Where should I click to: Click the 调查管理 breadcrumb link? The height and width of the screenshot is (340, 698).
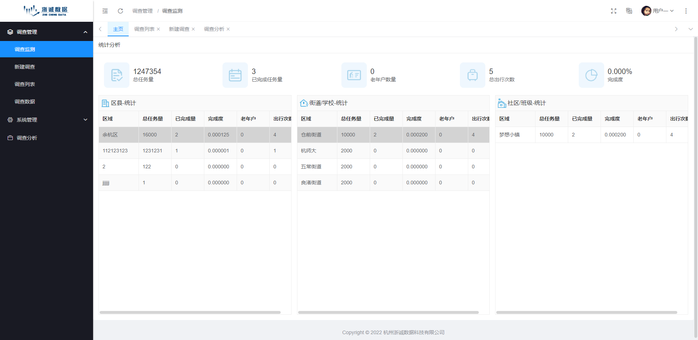point(143,11)
